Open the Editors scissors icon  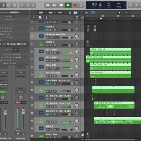pos(33,5)
